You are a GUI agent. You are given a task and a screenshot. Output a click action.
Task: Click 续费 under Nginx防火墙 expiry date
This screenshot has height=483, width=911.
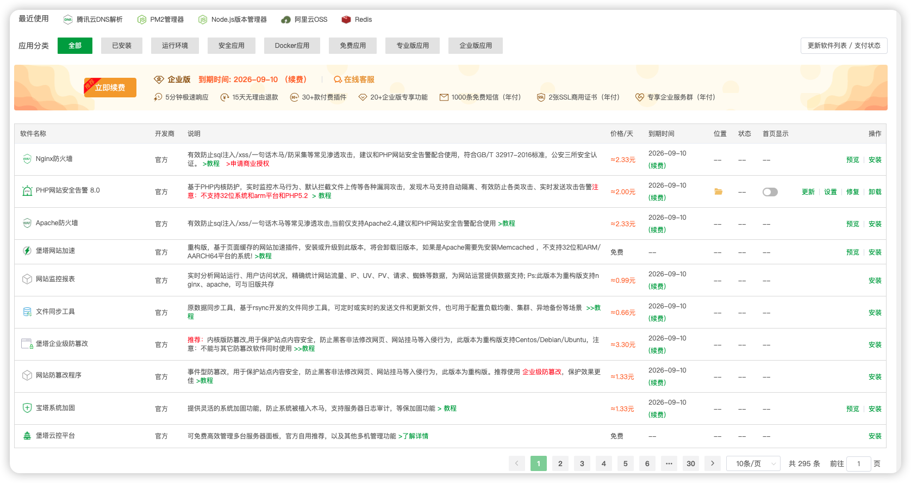click(x=657, y=166)
